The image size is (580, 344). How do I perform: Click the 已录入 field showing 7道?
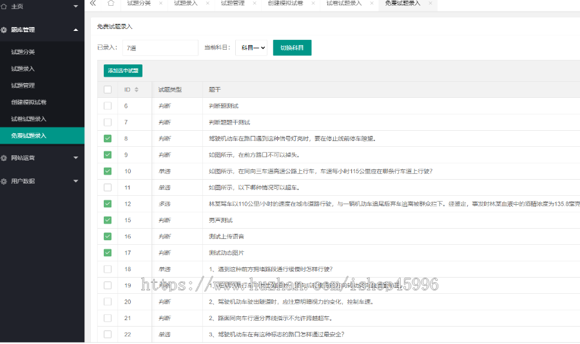tap(160, 48)
